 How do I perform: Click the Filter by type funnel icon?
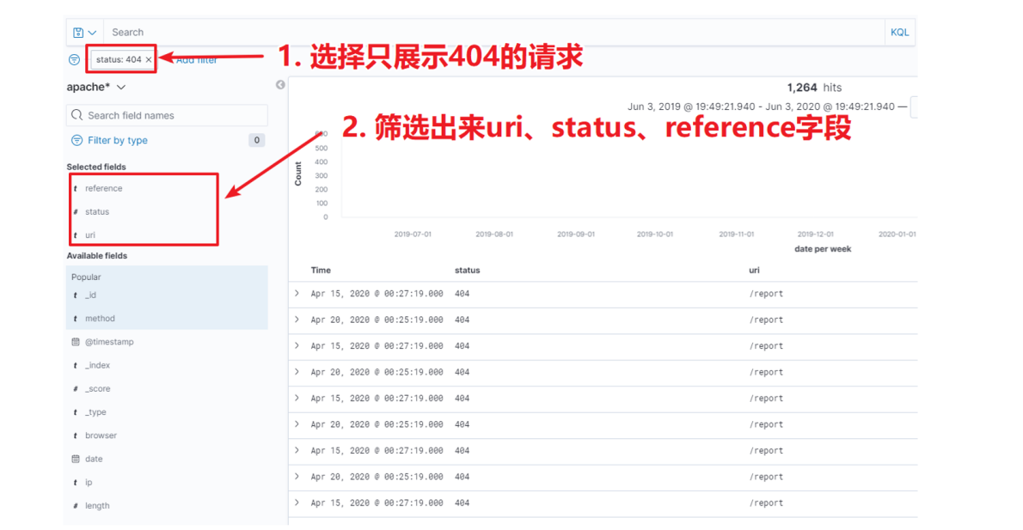point(77,140)
